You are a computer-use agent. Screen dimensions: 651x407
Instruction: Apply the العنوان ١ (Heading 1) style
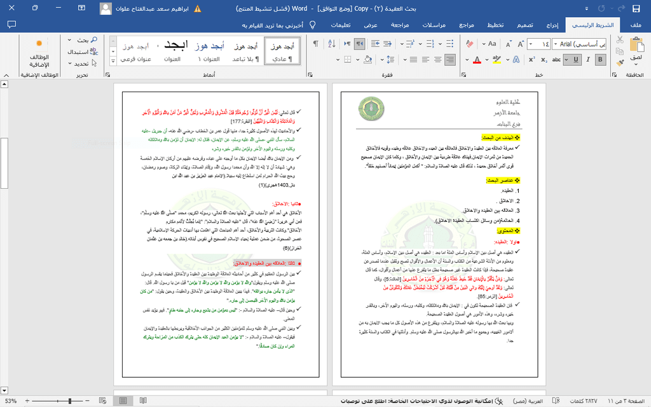tap(209, 52)
